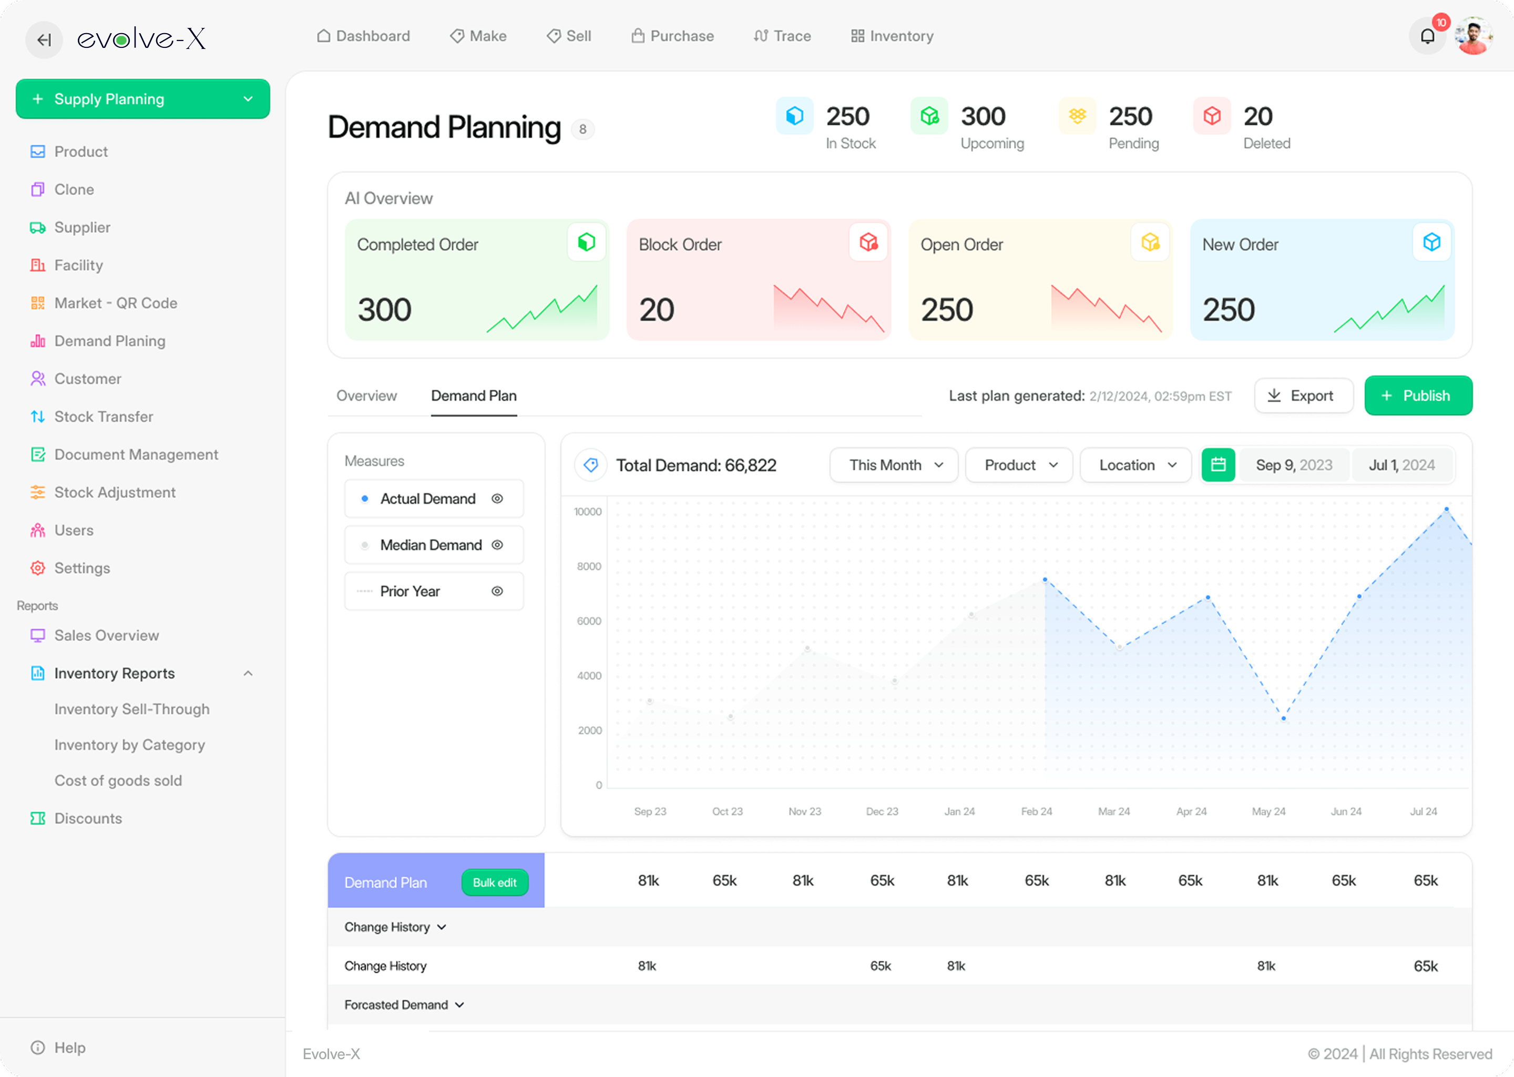1514x1077 pixels.
Task: Click the Help info icon
Action: pos(38,1047)
